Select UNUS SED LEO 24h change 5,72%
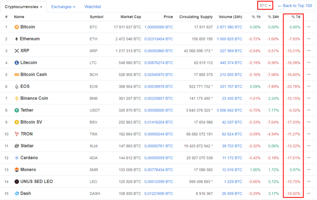 (274, 182)
